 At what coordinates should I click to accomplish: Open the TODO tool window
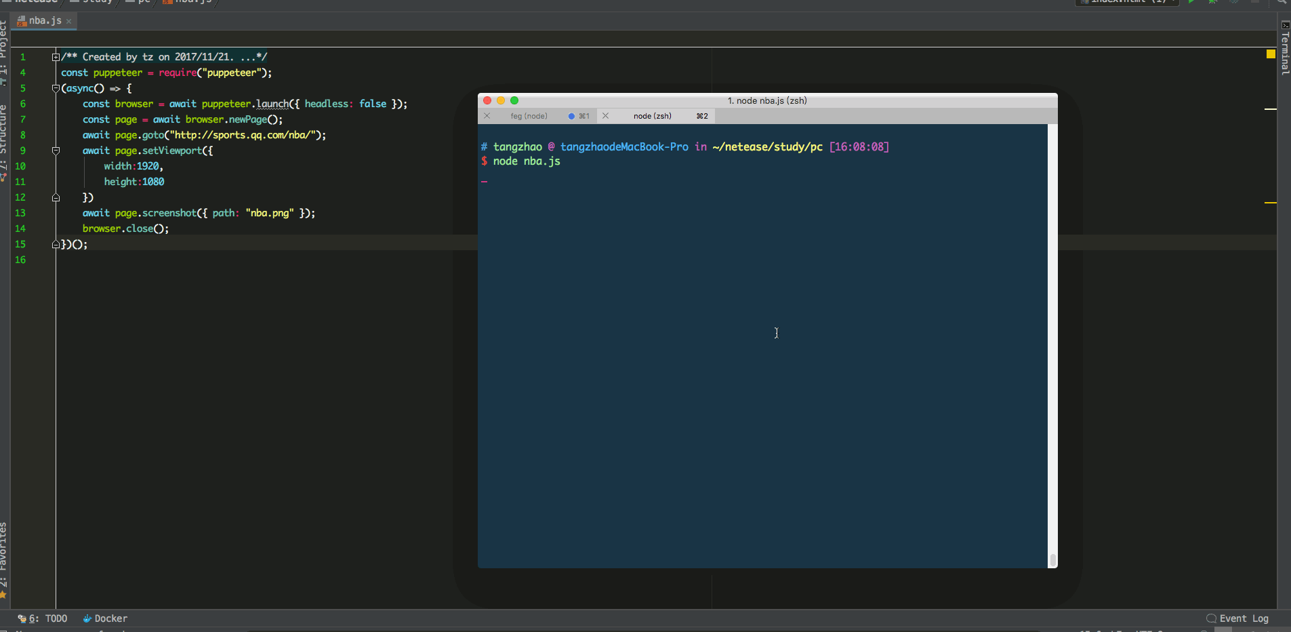point(43,618)
